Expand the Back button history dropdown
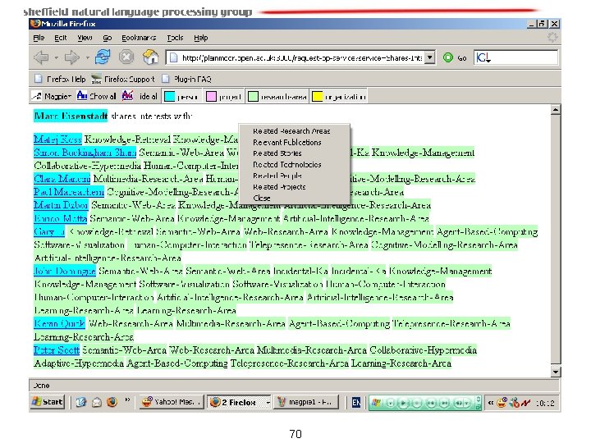Image resolution: width=591 pixels, height=443 pixels. (56, 58)
